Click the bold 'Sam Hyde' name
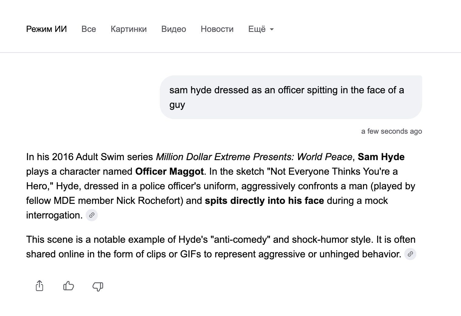The width and height of the screenshot is (461, 316). point(381,157)
